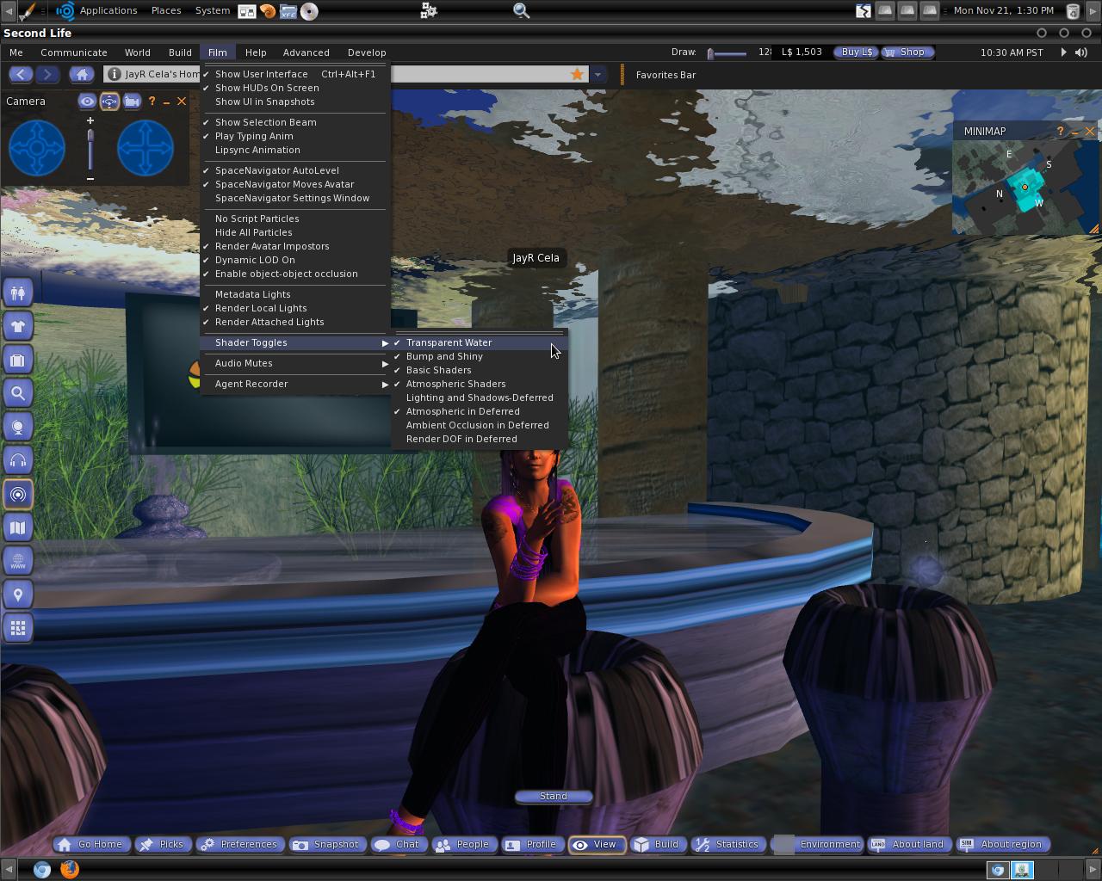Click the Camera panel help question mark
Screen dimensions: 1102x881
pos(152,101)
